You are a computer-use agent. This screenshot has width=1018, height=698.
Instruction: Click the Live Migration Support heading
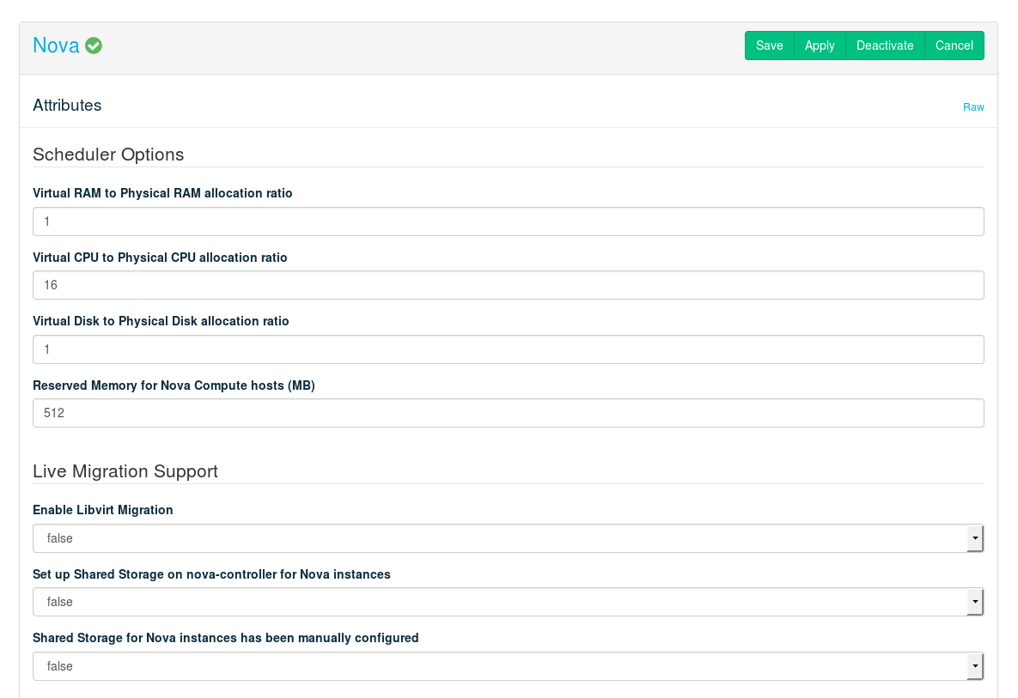coord(125,471)
